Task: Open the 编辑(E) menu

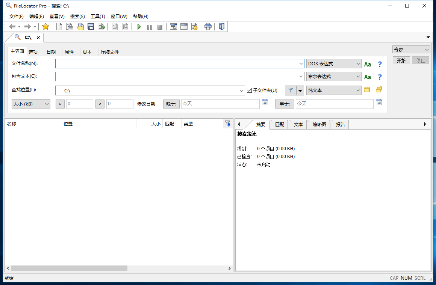Action: tap(36, 17)
